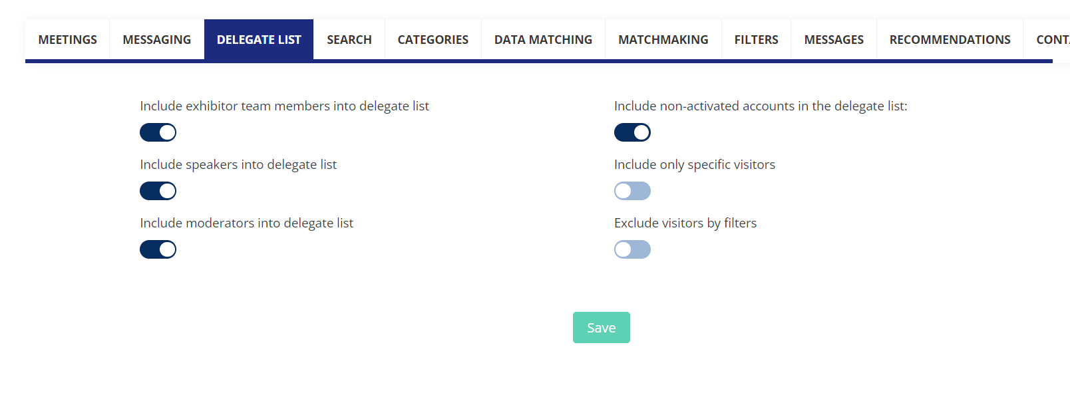Select the Filters tab

756,40
